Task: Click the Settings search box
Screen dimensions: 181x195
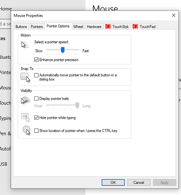Action: pos(6,24)
